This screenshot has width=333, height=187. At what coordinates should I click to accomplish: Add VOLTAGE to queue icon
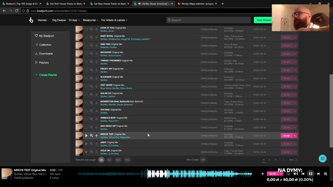tap(91, 111)
